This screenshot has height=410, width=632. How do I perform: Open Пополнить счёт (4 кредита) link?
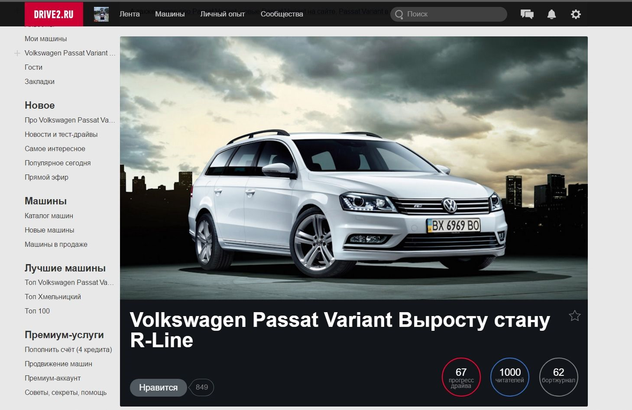[x=68, y=349]
